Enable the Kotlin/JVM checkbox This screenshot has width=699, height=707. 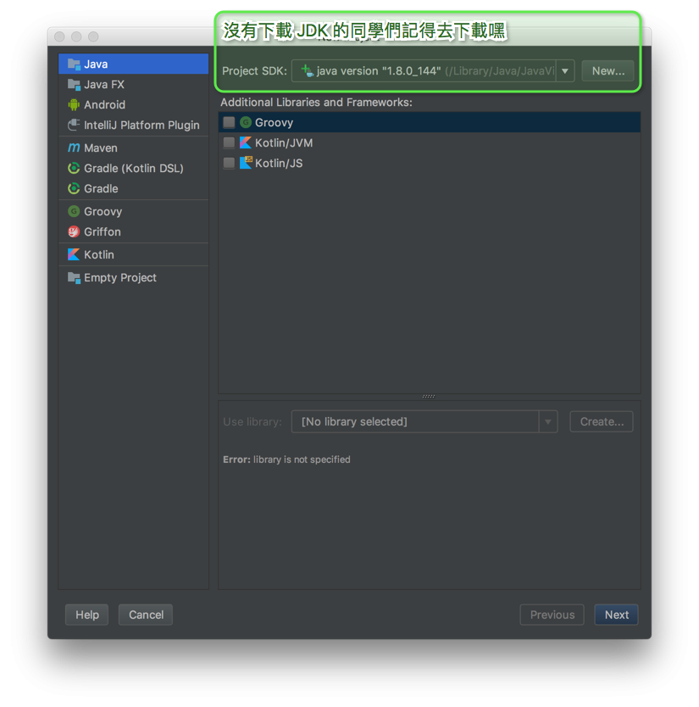pos(229,142)
